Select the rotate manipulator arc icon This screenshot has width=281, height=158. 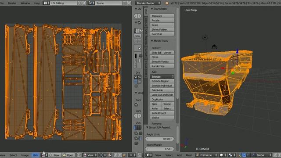(x=248, y=155)
